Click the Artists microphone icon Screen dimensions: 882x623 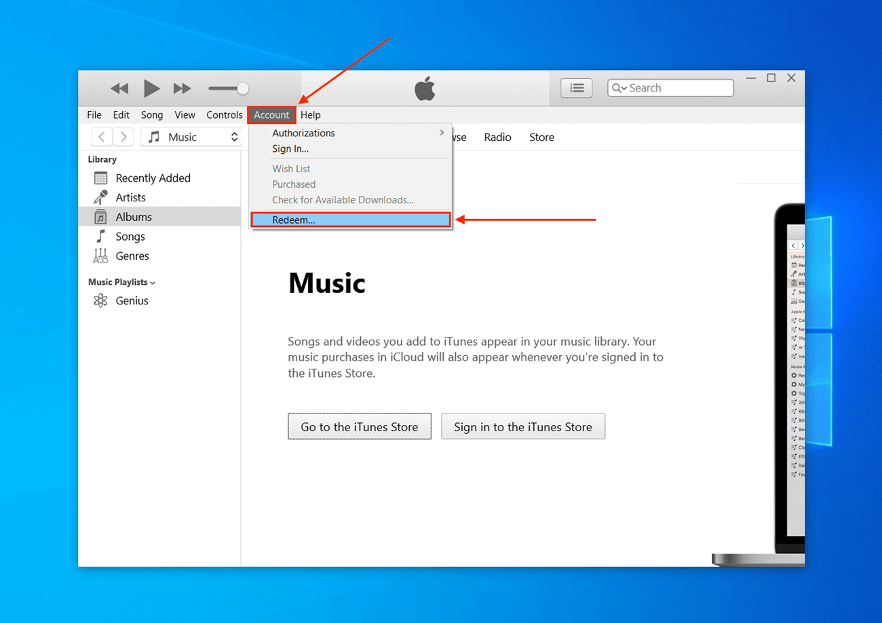pyautogui.click(x=100, y=197)
